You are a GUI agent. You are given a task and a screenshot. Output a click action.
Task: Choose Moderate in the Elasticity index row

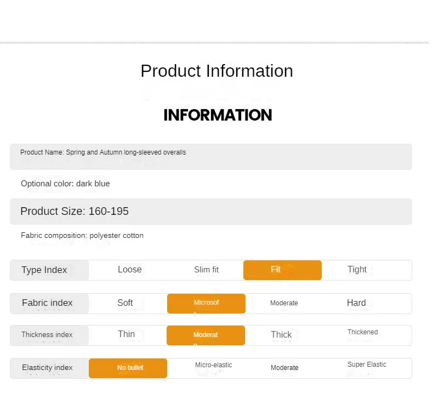[x=284, y=368]
